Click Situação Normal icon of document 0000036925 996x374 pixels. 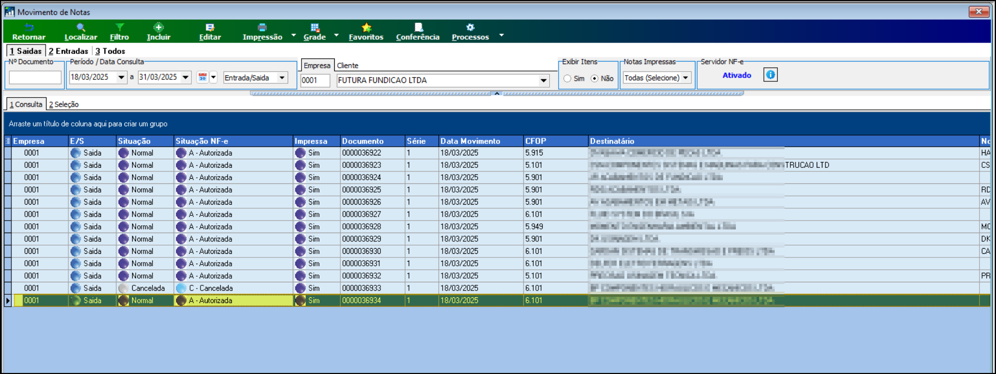123,190
